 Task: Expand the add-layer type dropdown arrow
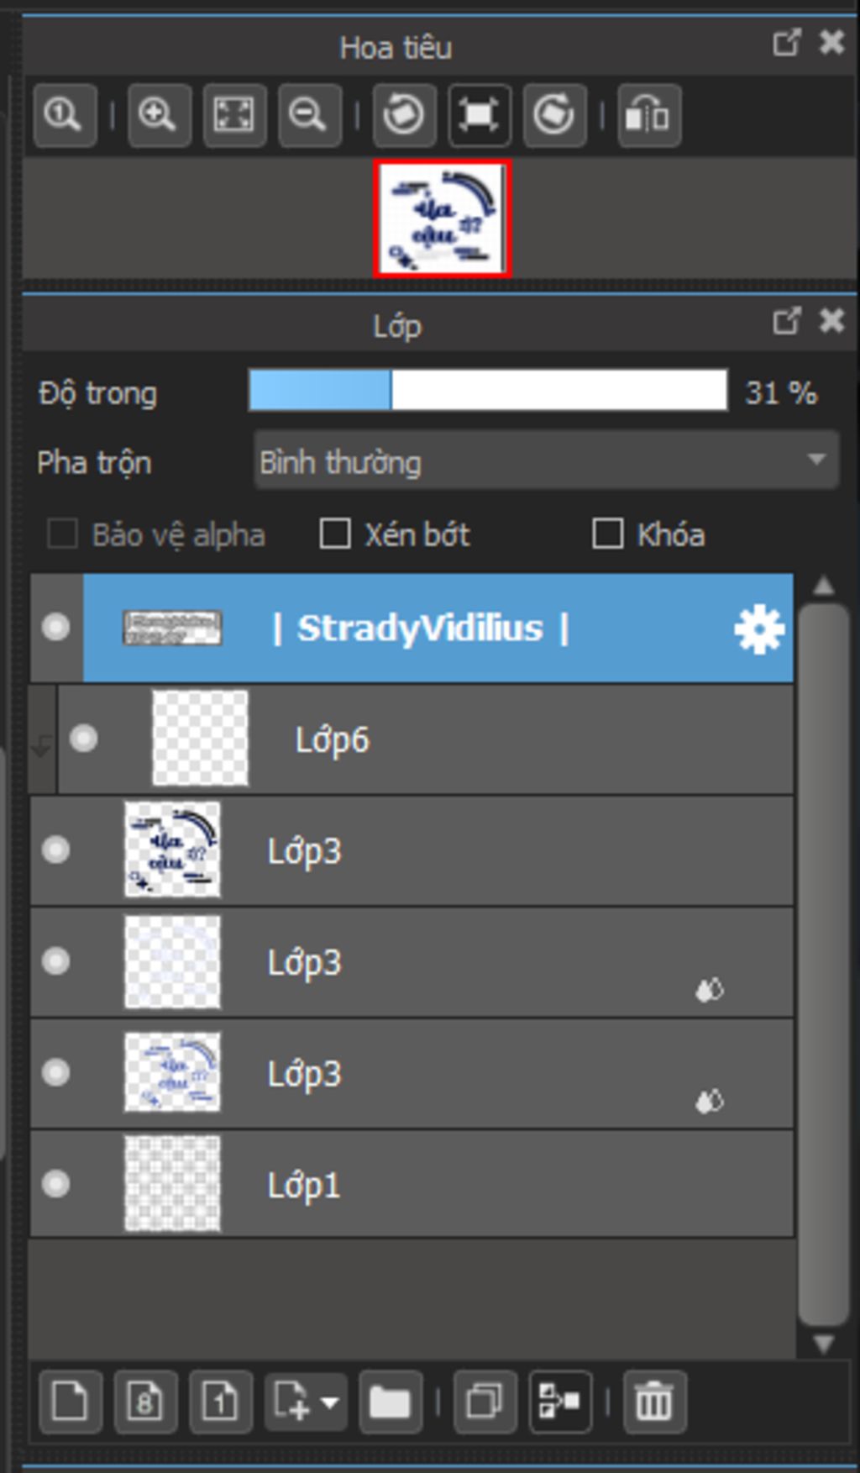tap(330, 1402)
